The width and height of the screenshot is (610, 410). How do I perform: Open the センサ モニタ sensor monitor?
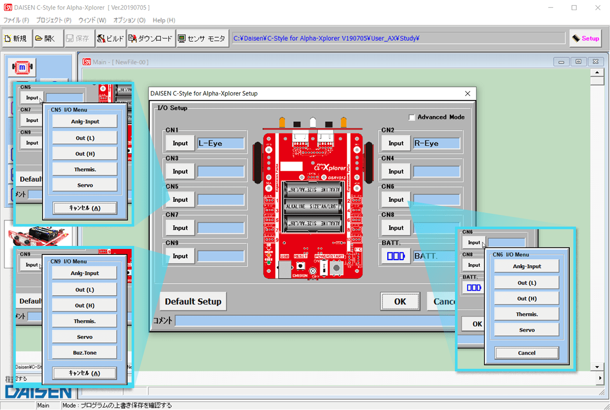click(201, 39)
